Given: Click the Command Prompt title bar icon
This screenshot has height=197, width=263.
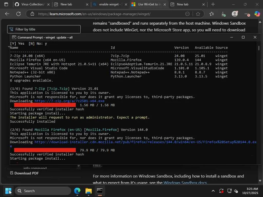Looking at the screenshot, I should click(14, 37).
